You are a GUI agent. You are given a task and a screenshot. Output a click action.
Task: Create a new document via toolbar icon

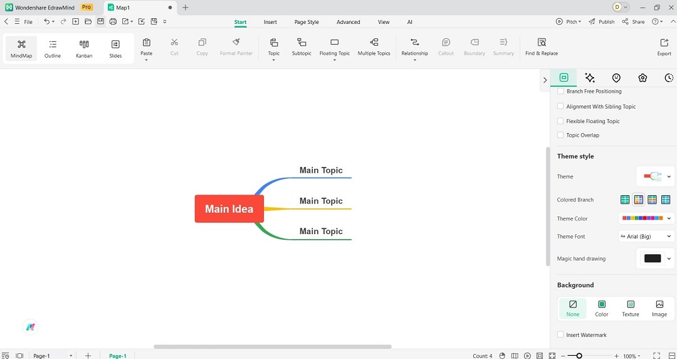(76, 21)
